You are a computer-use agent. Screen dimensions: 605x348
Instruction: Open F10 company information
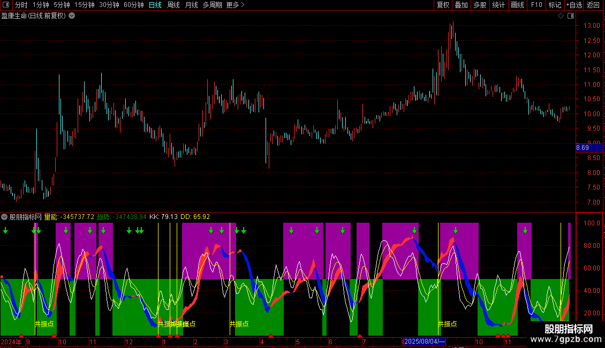536,5
